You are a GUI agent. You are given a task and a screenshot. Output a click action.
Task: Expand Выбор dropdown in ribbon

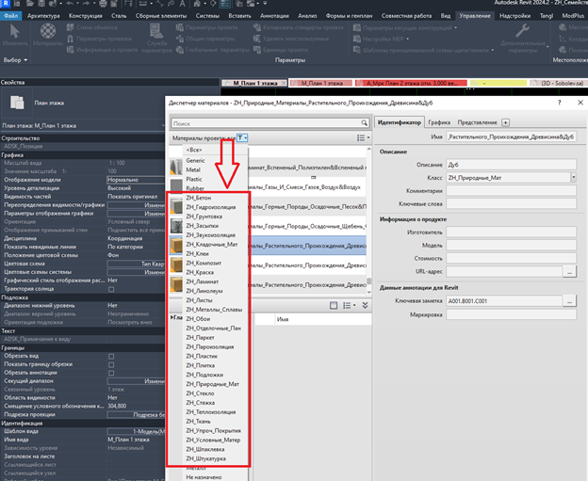tap(15, 60)
